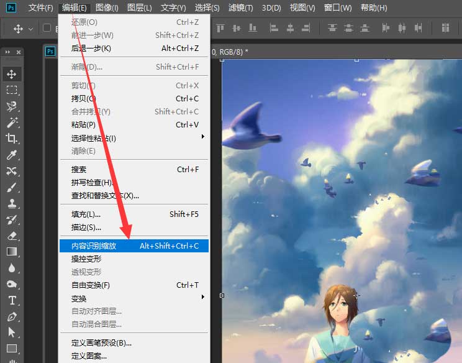Select the Brush tool

pyautogui.click(x=12, y=187)
